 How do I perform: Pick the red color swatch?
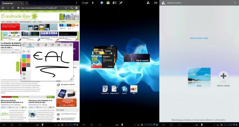(x=24, y=65)
